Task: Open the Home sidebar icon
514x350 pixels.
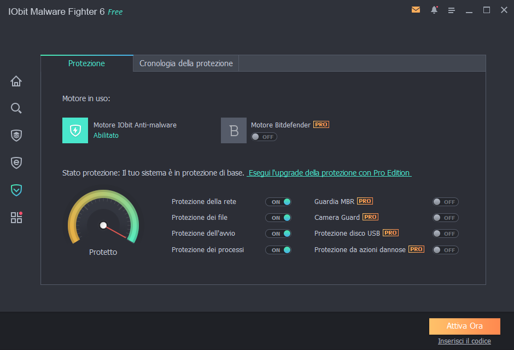Action: [16, 81]
